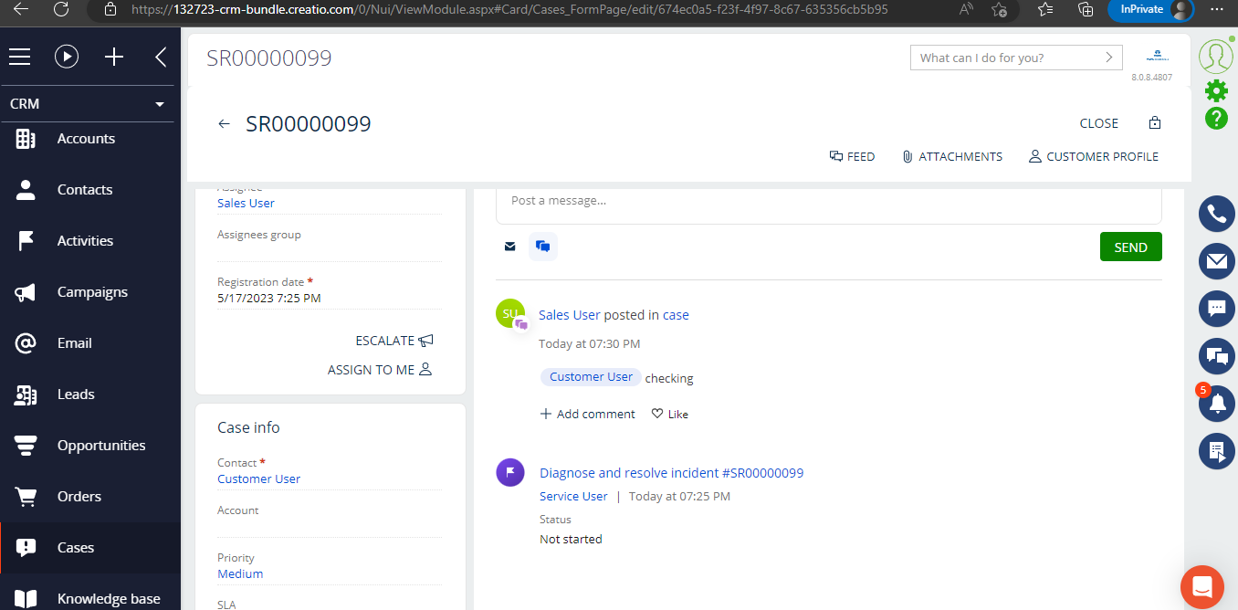1238x610 pixels.
Task: Click the Activities flag icon
Action: (26, 241)
